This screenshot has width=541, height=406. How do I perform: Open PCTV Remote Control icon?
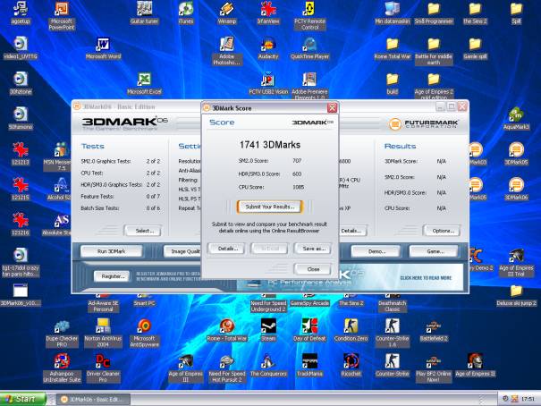(x=309, y=16)
